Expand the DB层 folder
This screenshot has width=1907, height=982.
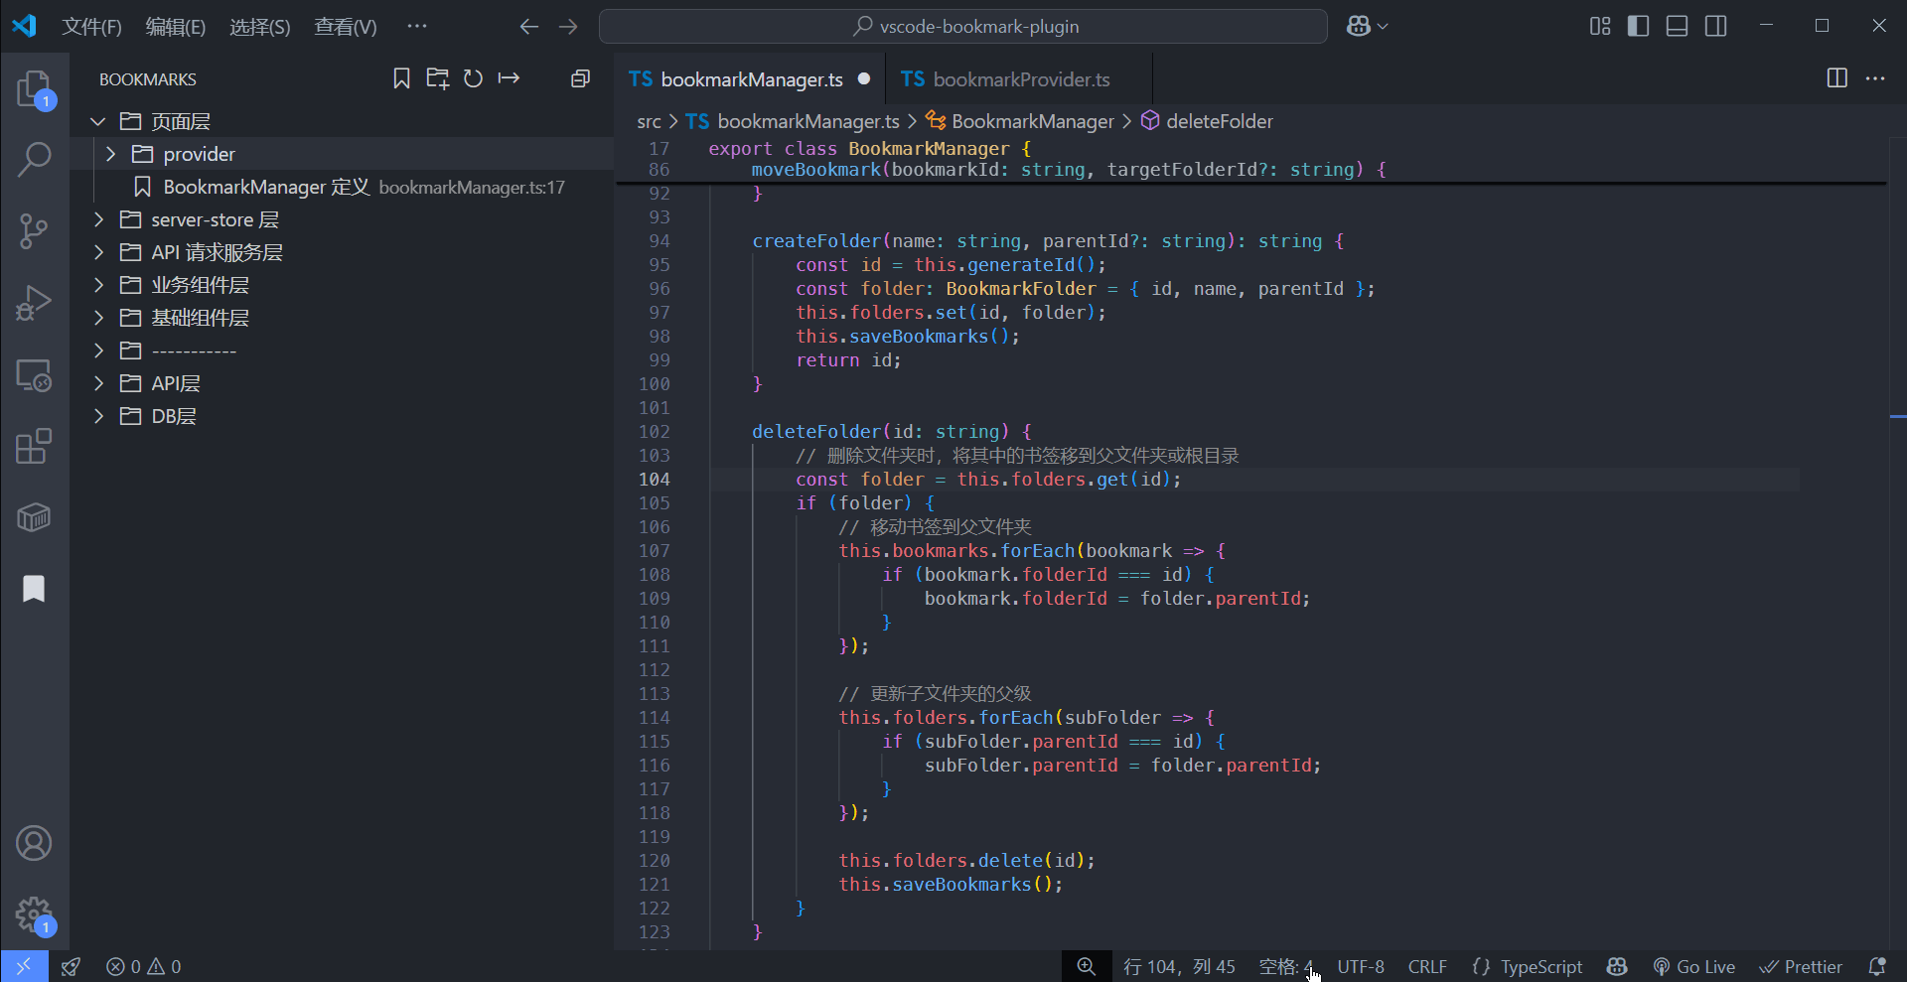click(97, 416)
